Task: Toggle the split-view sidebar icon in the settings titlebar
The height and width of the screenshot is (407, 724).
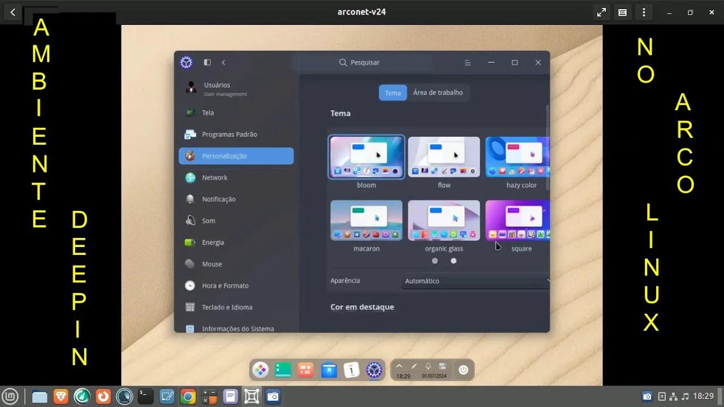Action: click(x=207, y=62)
